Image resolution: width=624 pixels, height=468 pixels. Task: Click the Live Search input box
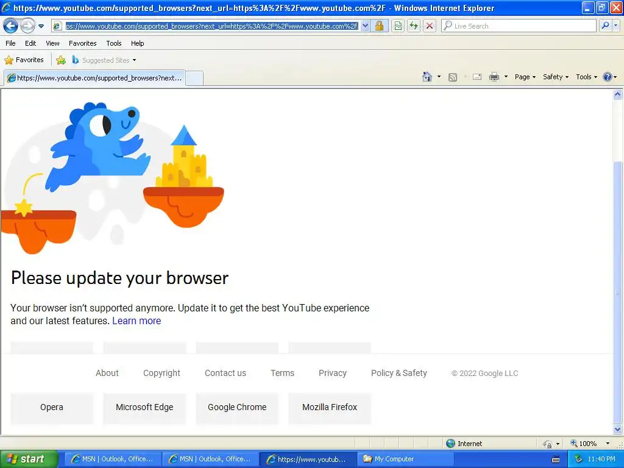[519, 26]
